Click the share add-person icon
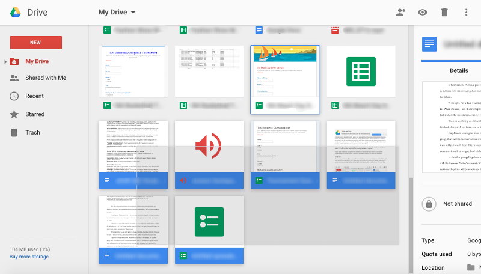 (400, 12)
